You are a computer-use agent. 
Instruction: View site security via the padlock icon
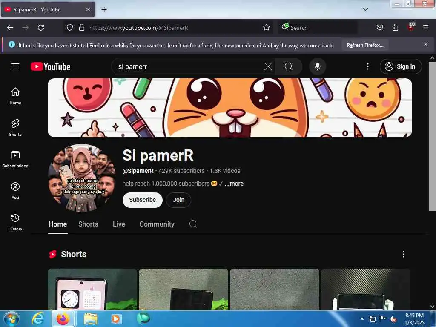(x=81, y=28)
